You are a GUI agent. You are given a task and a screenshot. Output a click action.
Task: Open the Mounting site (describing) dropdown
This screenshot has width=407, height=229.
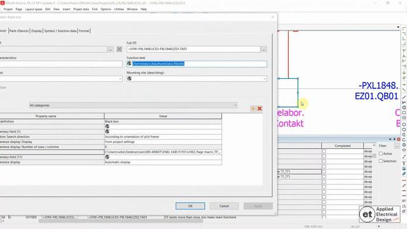pyautogui.click(x=265, y=79)
